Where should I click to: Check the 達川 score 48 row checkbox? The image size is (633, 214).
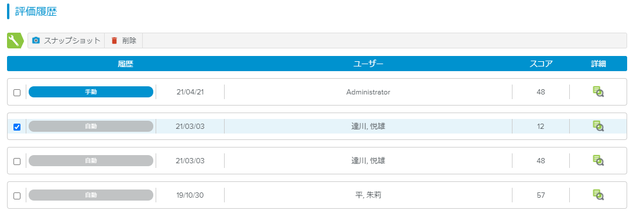(17, 162)
